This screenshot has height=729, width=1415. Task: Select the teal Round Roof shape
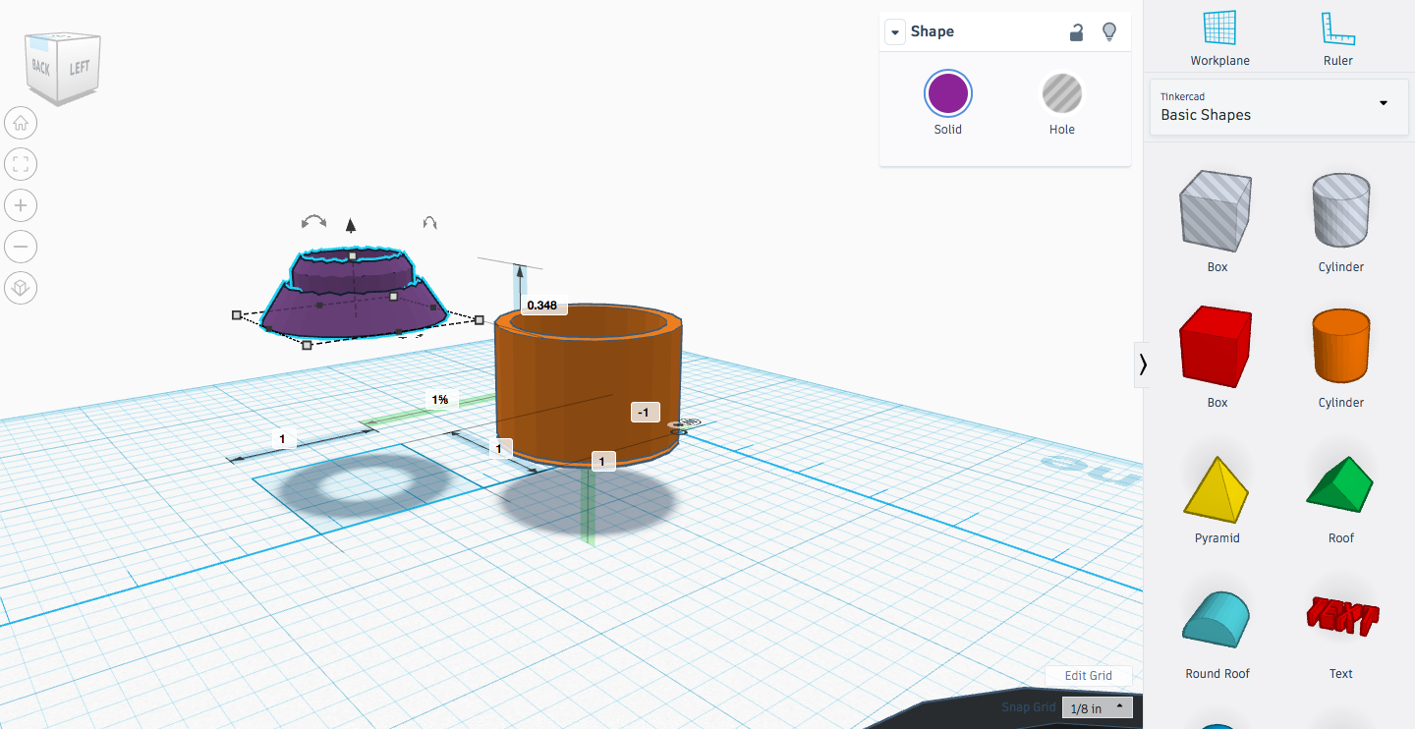(1217, 621)
